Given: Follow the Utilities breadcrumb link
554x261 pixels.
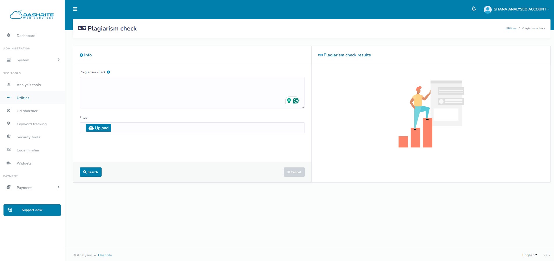Looking at the screenshot, I should coord(511,28).
